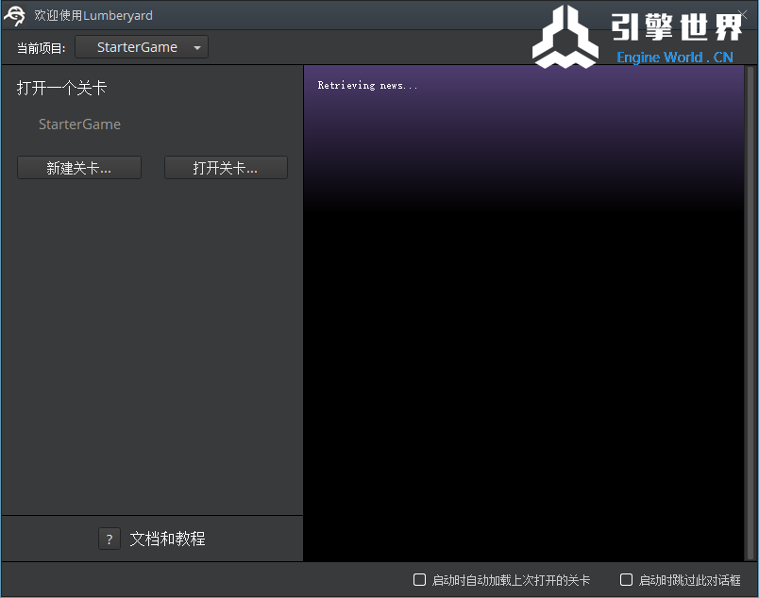Click the 新建关卡... button
759x598 pixels.
(79, 168)
